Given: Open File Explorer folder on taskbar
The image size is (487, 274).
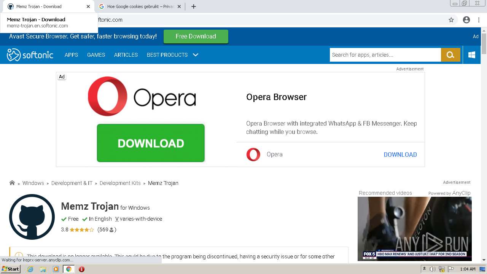Looking at the screenshot, I should 43,269.
